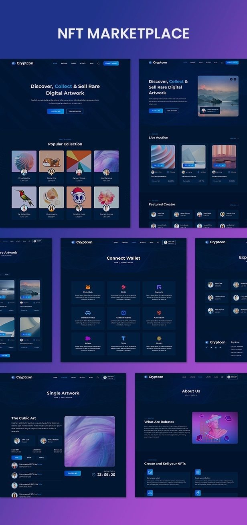This screenshot has width=247, height=525.
Task: Click the Meta Mask fox icon
Action: click(88, 287)
